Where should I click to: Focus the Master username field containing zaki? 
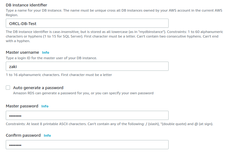pos(87,66)
